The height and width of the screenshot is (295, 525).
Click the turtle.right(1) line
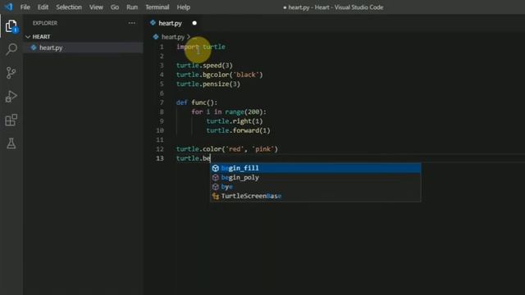coord(235,121)
